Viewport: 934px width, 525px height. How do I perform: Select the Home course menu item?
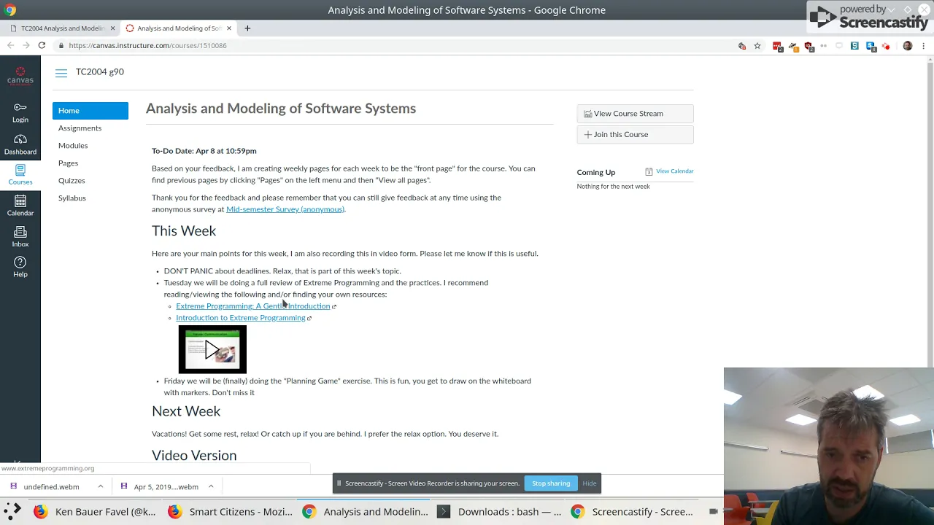coord(90,111)
